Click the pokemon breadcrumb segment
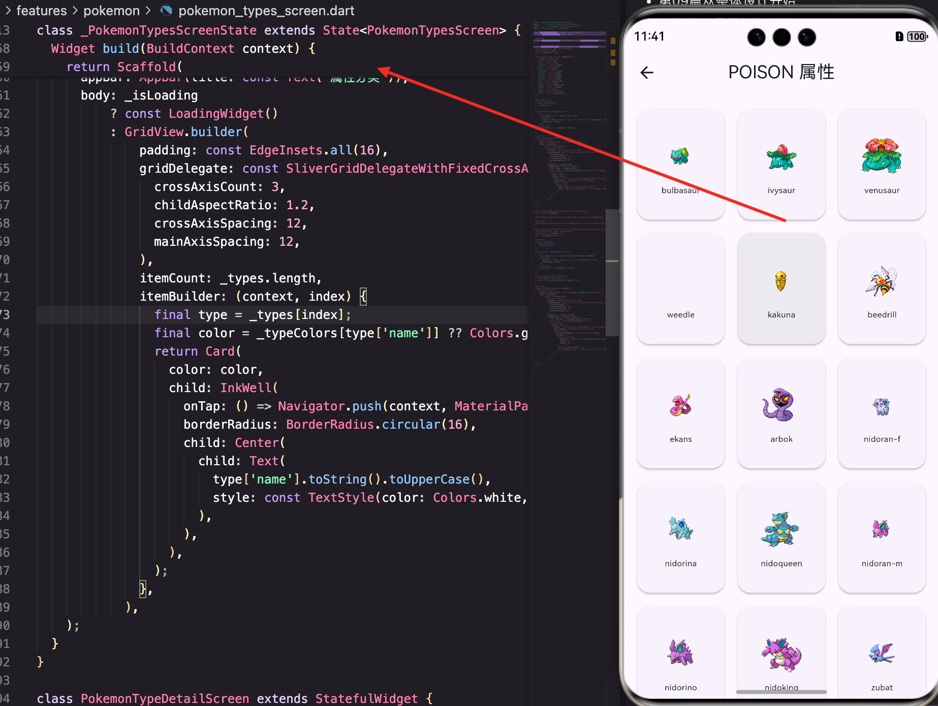 (x=111, y=11)
